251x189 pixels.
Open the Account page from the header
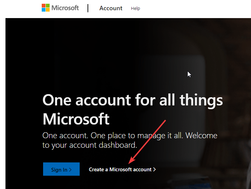tap(111, 8)
